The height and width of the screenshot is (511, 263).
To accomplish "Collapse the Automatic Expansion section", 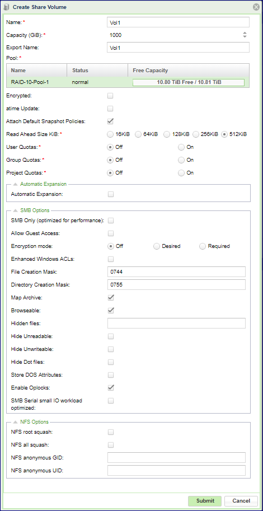I will (15, 184).
